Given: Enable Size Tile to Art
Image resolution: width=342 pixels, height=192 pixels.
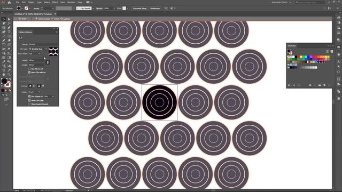Looking at the screenshot, I should click(29, 69).
